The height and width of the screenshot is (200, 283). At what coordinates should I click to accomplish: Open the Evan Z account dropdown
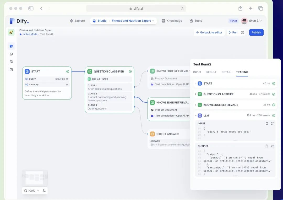[x=252, y=21]
